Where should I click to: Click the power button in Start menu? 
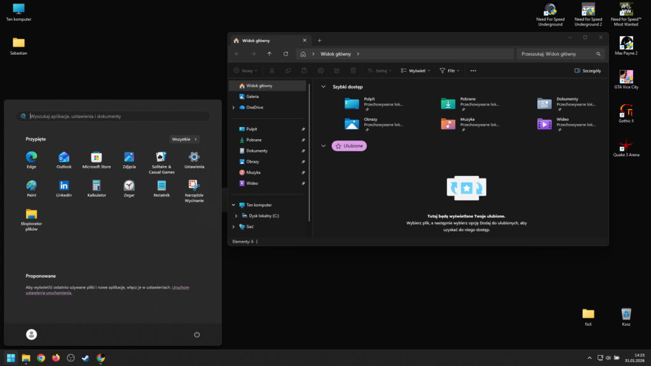(197, 334)
